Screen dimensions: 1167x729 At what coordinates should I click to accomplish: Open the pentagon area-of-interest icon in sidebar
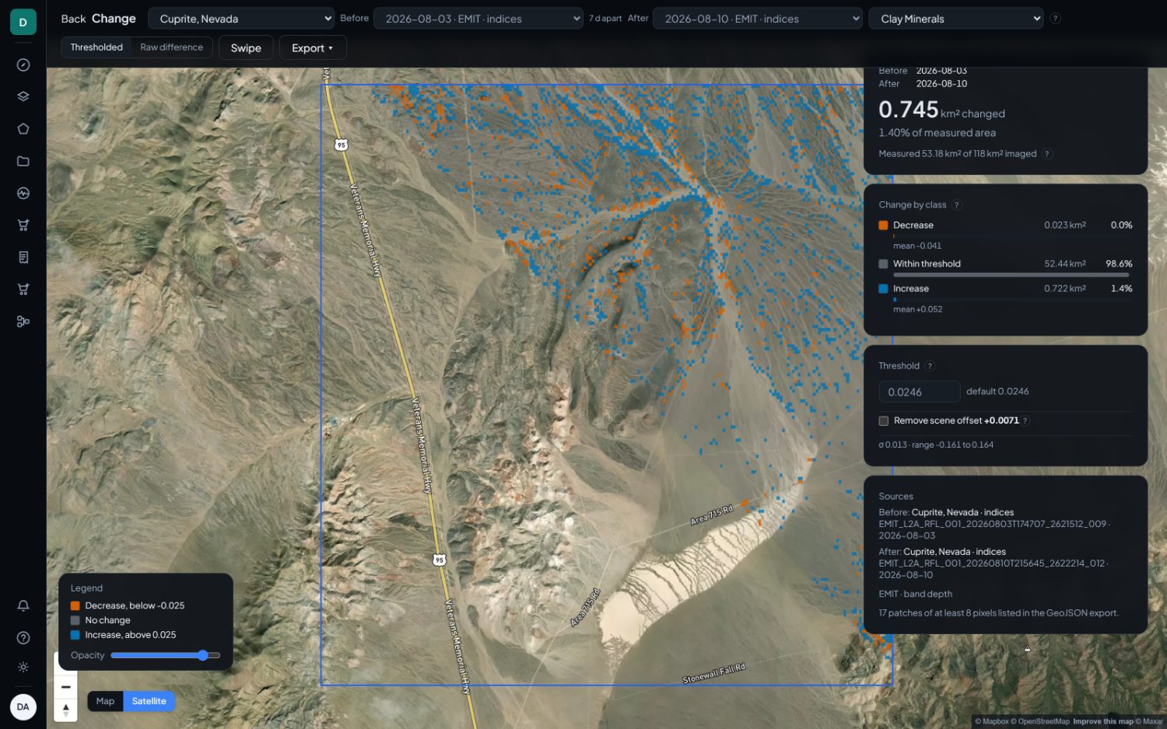pyautogui.click(x=23, y=129)
